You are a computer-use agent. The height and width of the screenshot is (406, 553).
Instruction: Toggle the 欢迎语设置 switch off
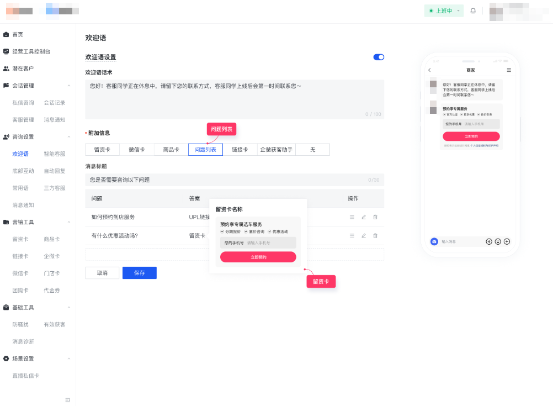379,57
